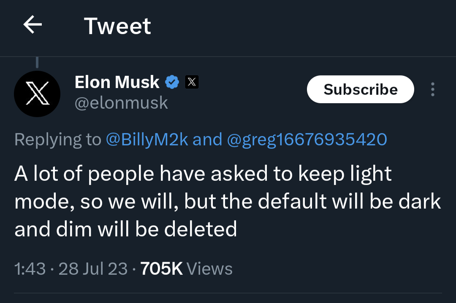Screen dimensions: 456x303
Task: Tap the Tweet header title
Action: [117, 26]
